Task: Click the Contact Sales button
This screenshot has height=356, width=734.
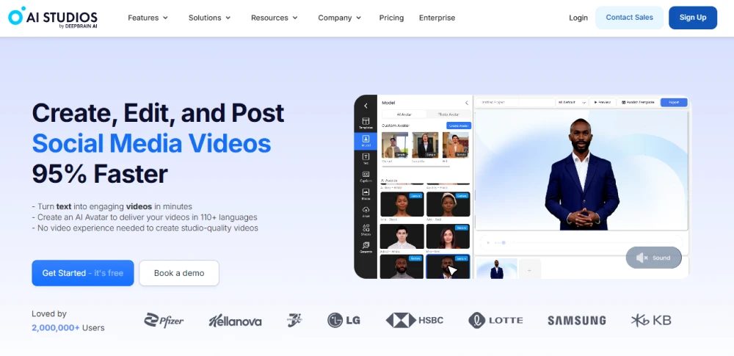Action: [x=629, y=18]
